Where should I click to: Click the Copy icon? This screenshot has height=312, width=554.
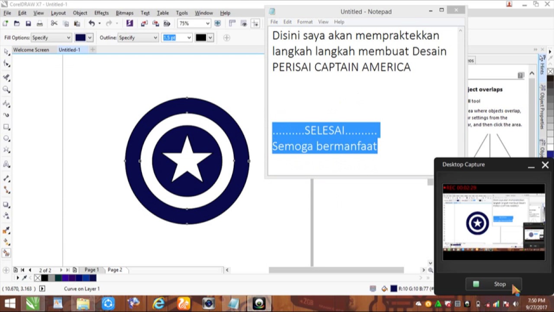click(x=66, y=23)
